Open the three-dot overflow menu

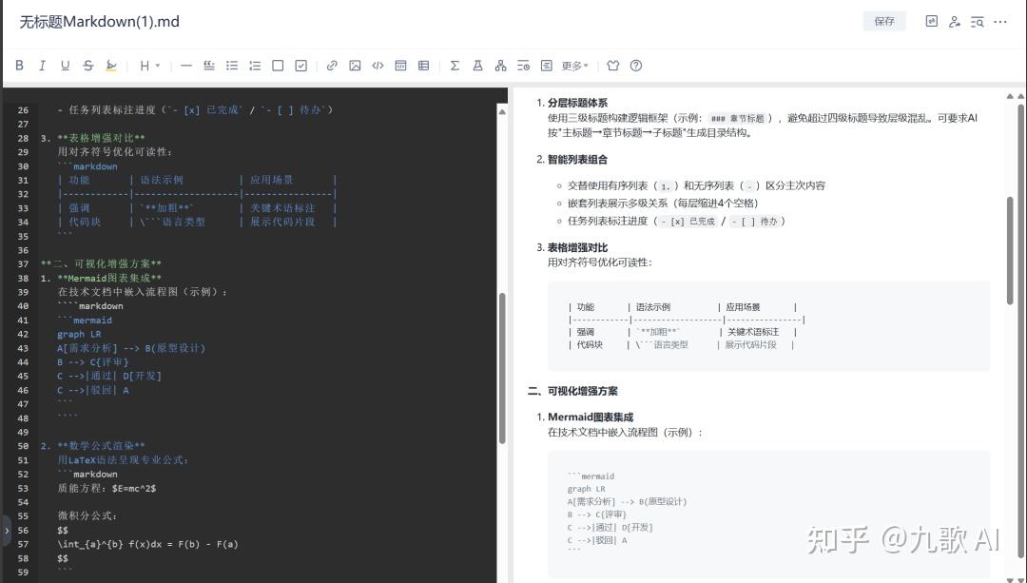(x=1000, y=21)
